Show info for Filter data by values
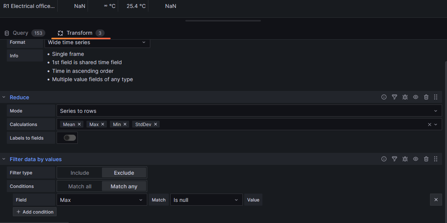 (384, 159)
